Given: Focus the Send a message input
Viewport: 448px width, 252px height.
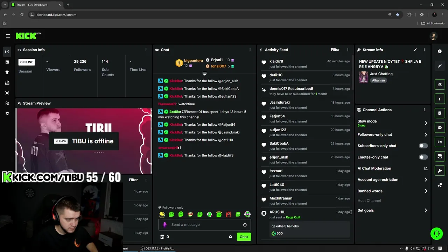Looking at the screenshot, I should tap(204, 225).
